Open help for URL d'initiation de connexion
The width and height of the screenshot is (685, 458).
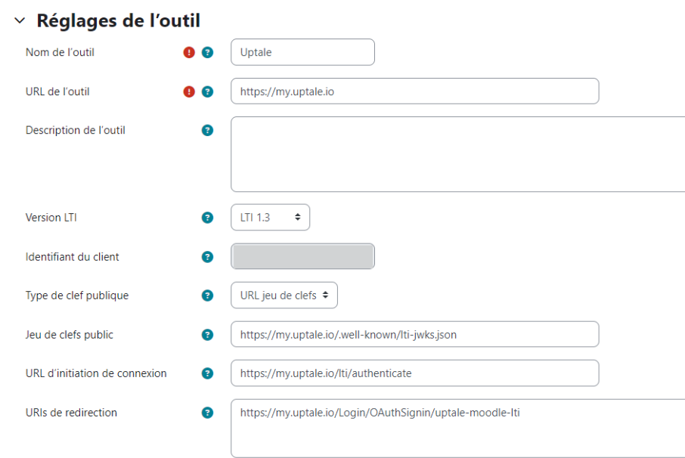pyautogui.click(x=207, y=373)
